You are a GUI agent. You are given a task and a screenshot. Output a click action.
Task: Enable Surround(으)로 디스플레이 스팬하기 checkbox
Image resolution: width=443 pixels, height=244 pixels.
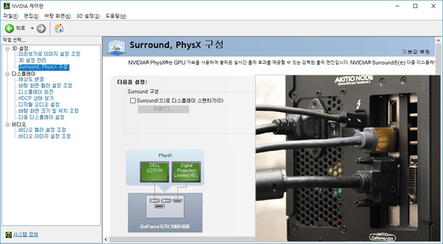133,101
